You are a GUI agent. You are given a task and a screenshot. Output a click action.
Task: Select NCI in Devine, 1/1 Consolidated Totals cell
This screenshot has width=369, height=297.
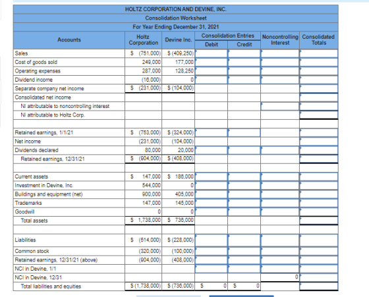tap(319, 269)
